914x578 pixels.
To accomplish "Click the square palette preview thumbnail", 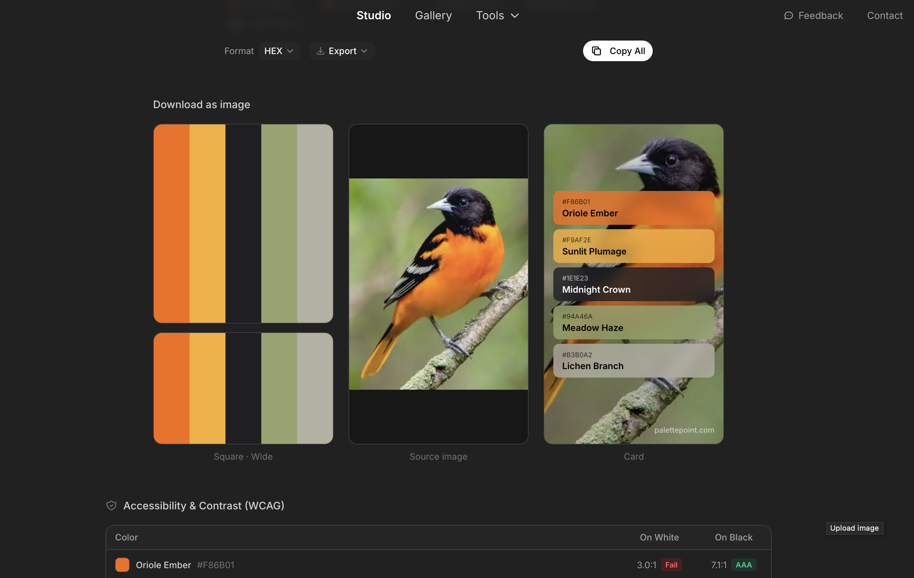I will [243, 223].
